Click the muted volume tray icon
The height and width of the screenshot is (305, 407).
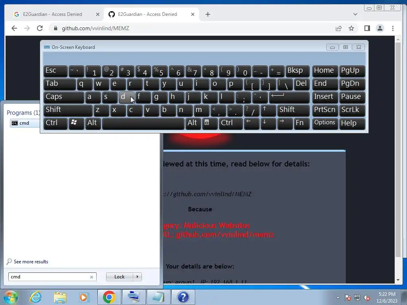367,298
